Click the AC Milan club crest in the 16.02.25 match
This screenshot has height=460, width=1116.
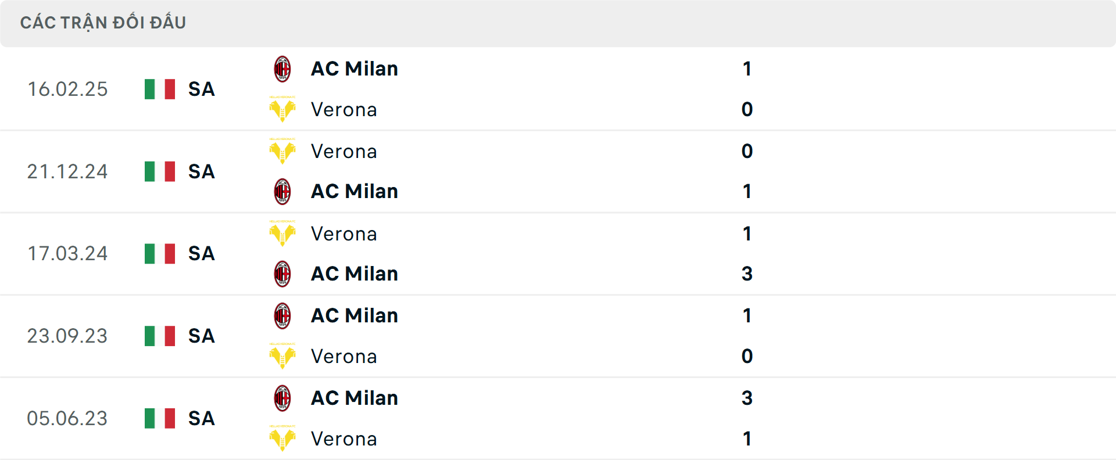click(283, 68)
